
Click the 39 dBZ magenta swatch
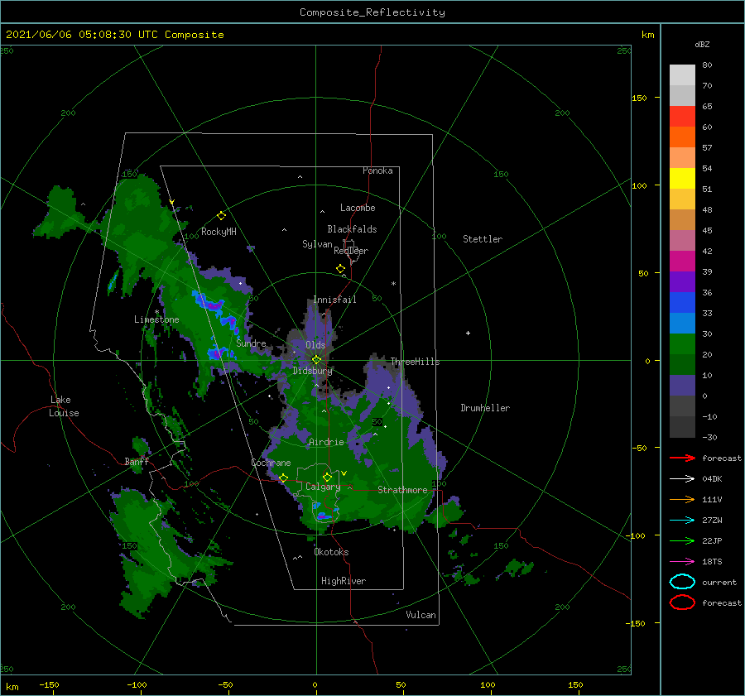682,261
